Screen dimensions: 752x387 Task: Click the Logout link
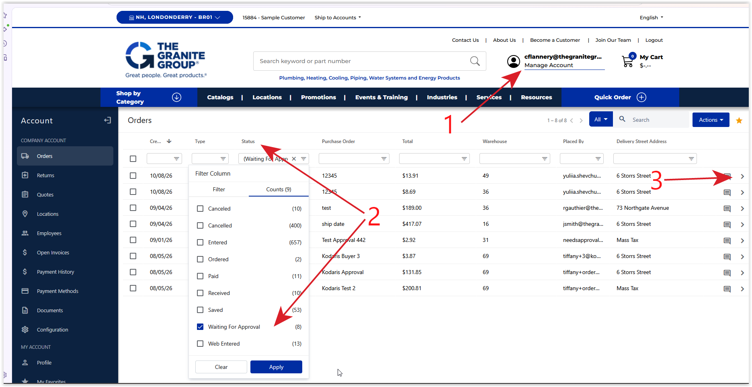654,40
